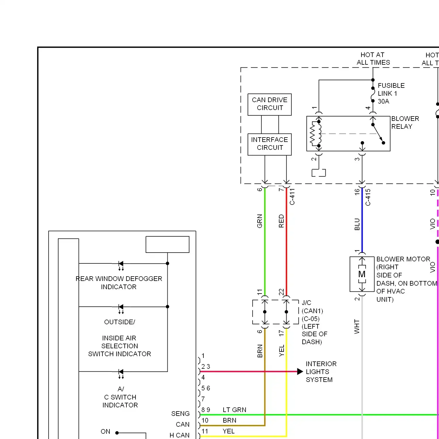Click the J/C junction connector dashed box

coord(276,312)
